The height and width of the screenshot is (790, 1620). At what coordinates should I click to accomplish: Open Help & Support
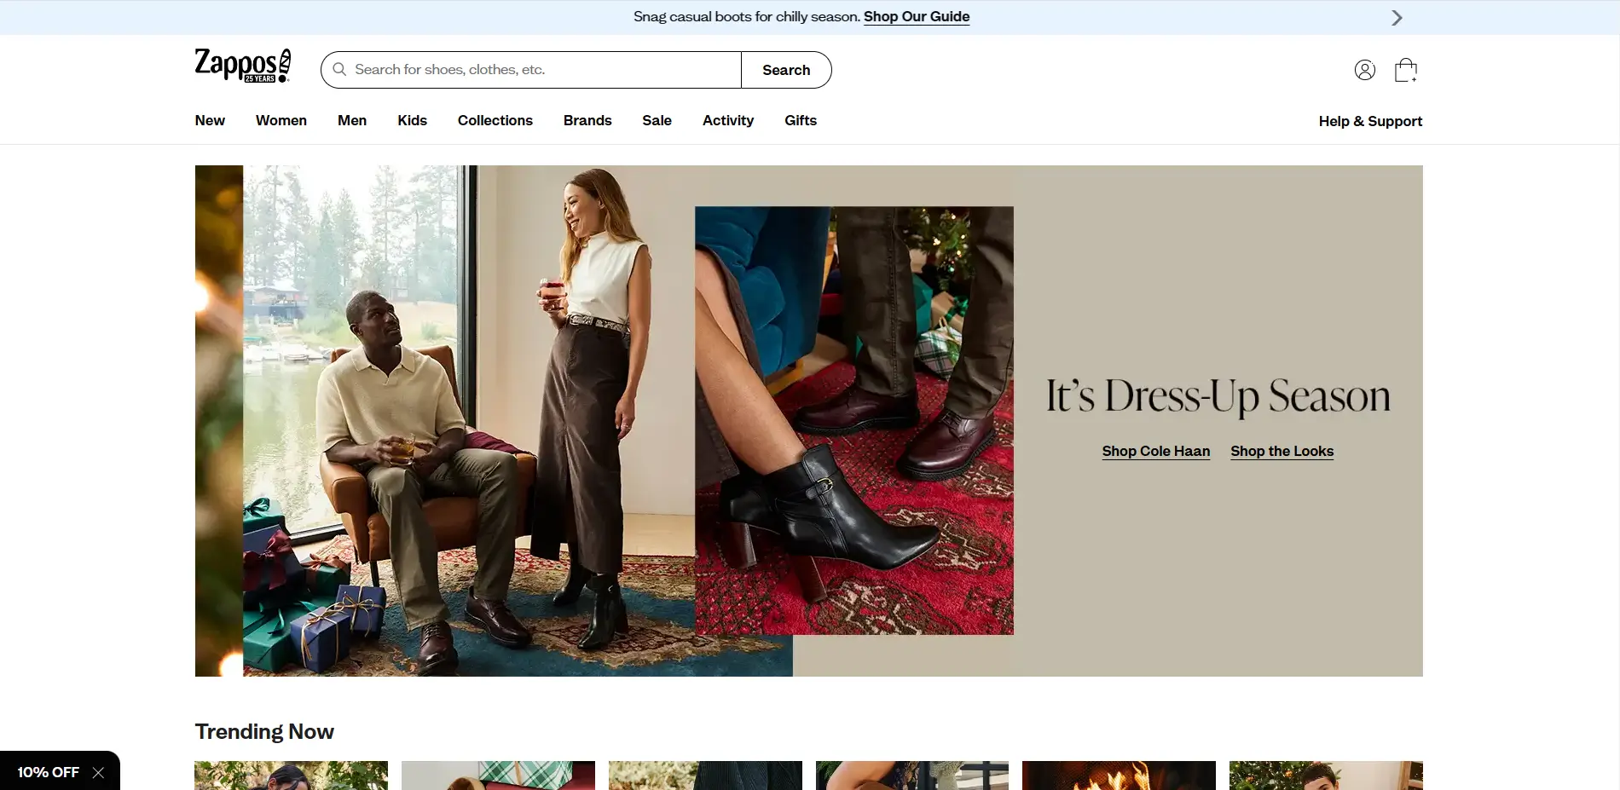pos(1370,121)
